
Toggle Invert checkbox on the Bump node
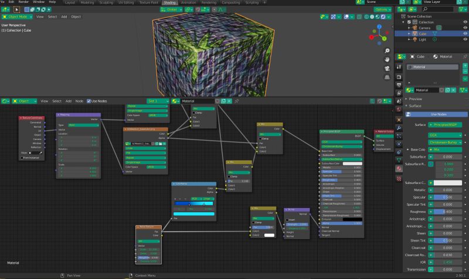tap(287, 220)
